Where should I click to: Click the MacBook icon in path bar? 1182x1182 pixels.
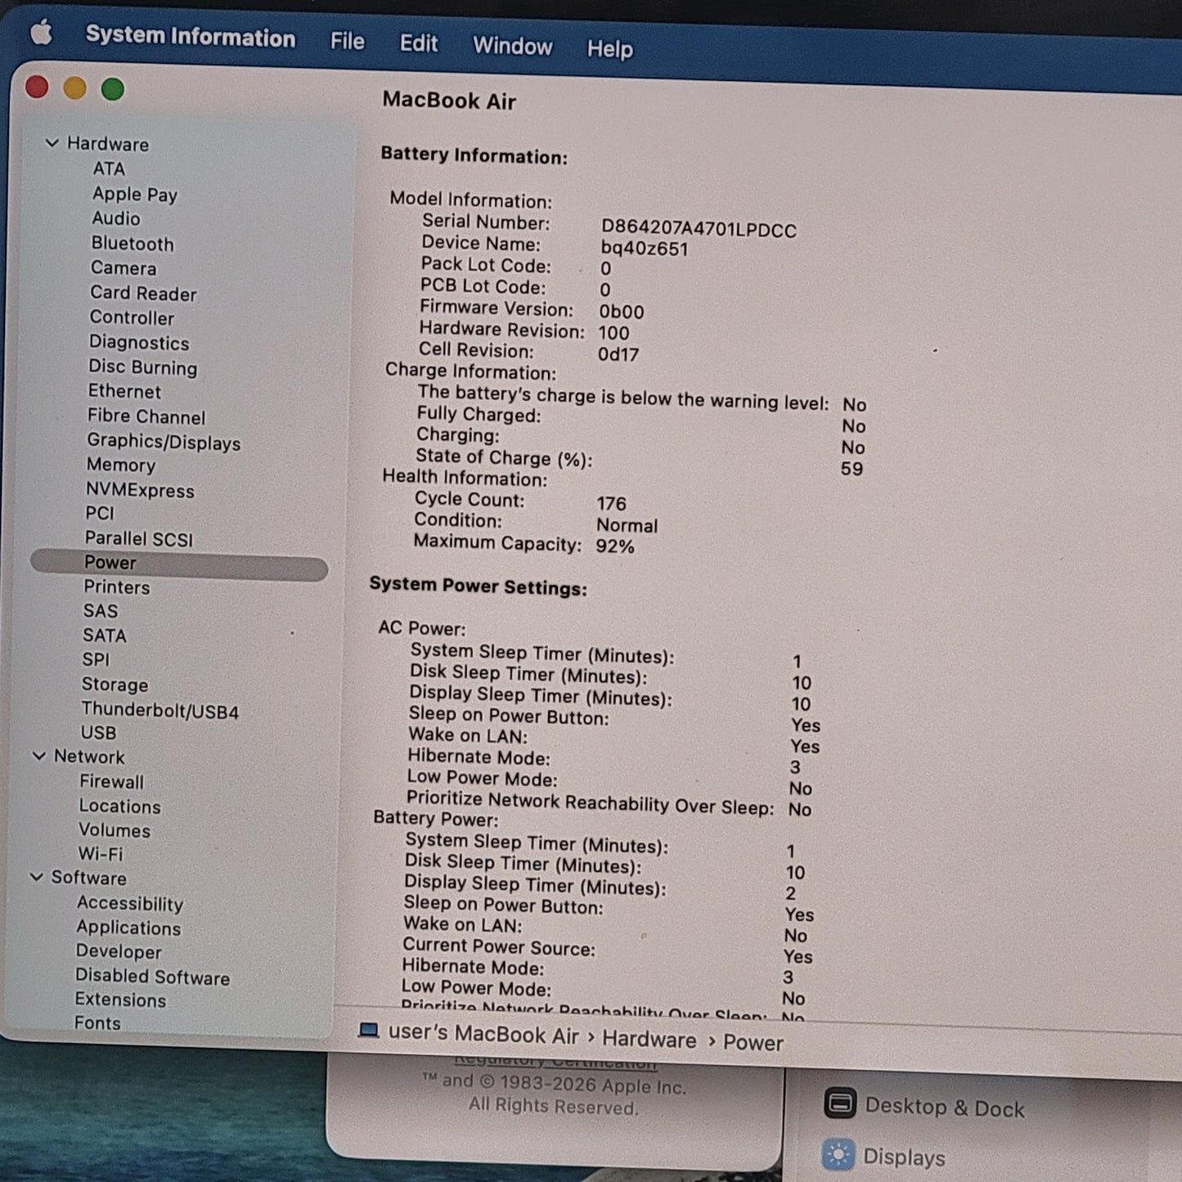[369, 1031]
